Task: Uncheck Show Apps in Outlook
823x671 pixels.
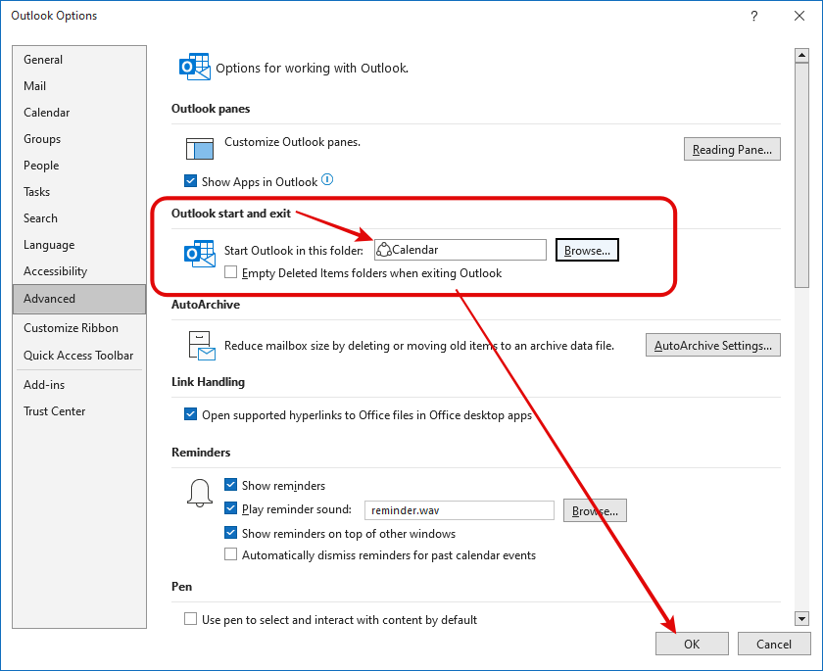Action: point(190,181)
